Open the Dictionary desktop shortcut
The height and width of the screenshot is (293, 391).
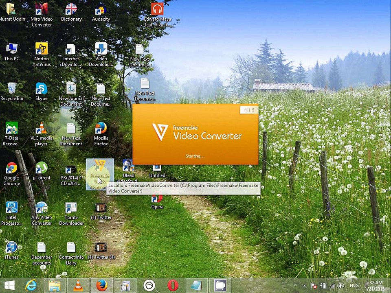click(x=71, y=12)
